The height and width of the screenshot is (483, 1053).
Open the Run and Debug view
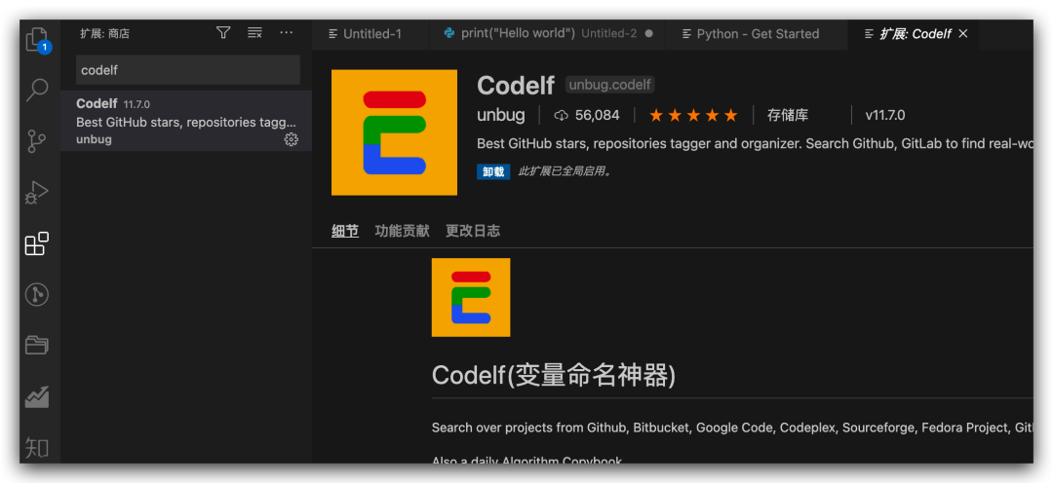37,193
